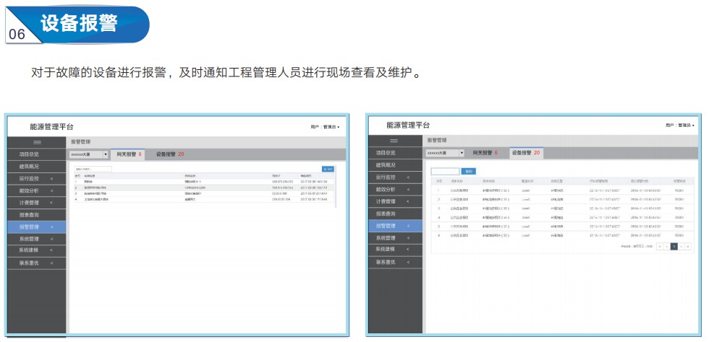Image resolution: width=714 pixels, height=342 pixels.
Task: Go to last page in right pagination
Action: tap(688, 247)
